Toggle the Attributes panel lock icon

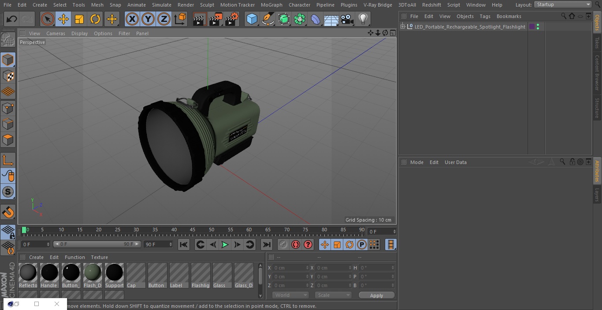tap(572, 162)
